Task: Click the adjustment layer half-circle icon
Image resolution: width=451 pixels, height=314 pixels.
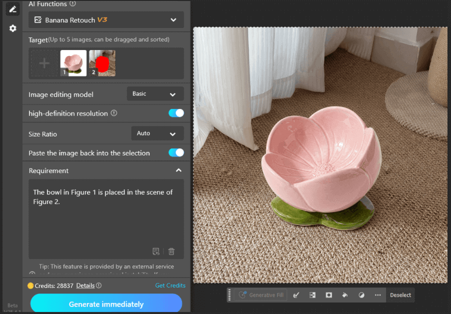Action: tap(361, 295)
